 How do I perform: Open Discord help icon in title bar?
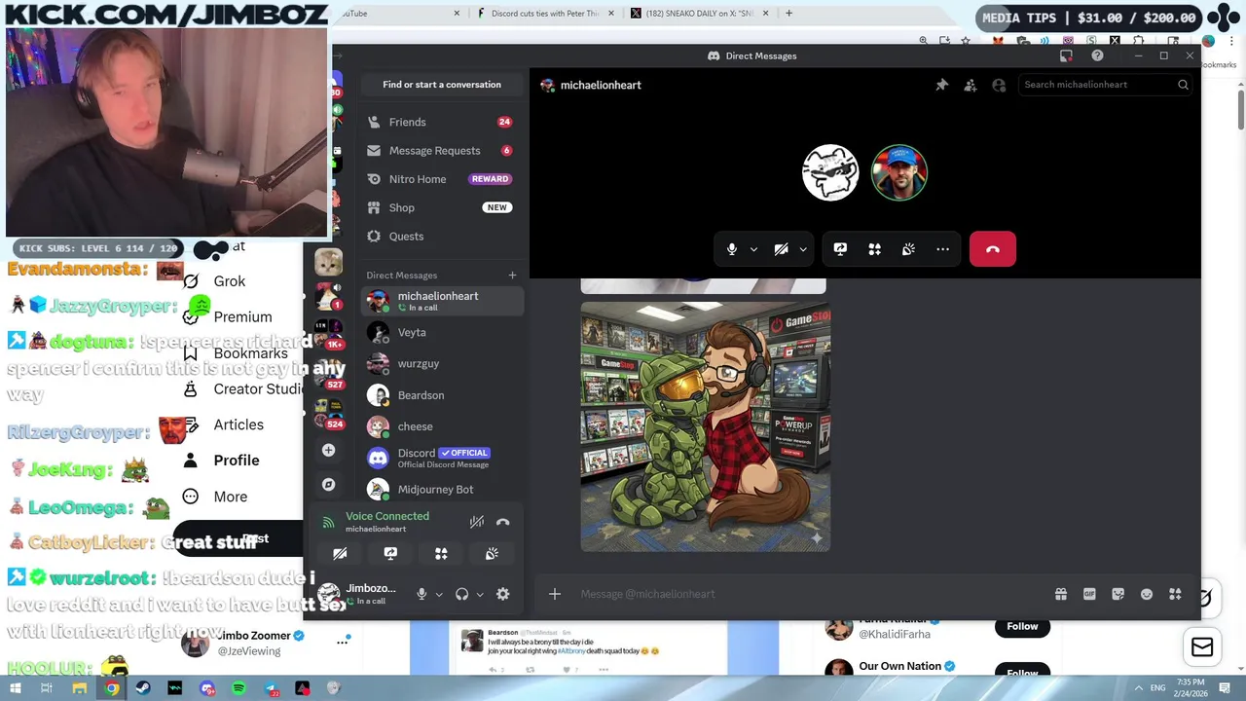(1097, 55)
